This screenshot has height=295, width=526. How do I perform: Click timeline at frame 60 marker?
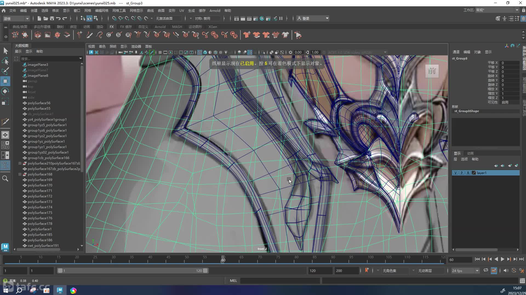click(223, 259)
